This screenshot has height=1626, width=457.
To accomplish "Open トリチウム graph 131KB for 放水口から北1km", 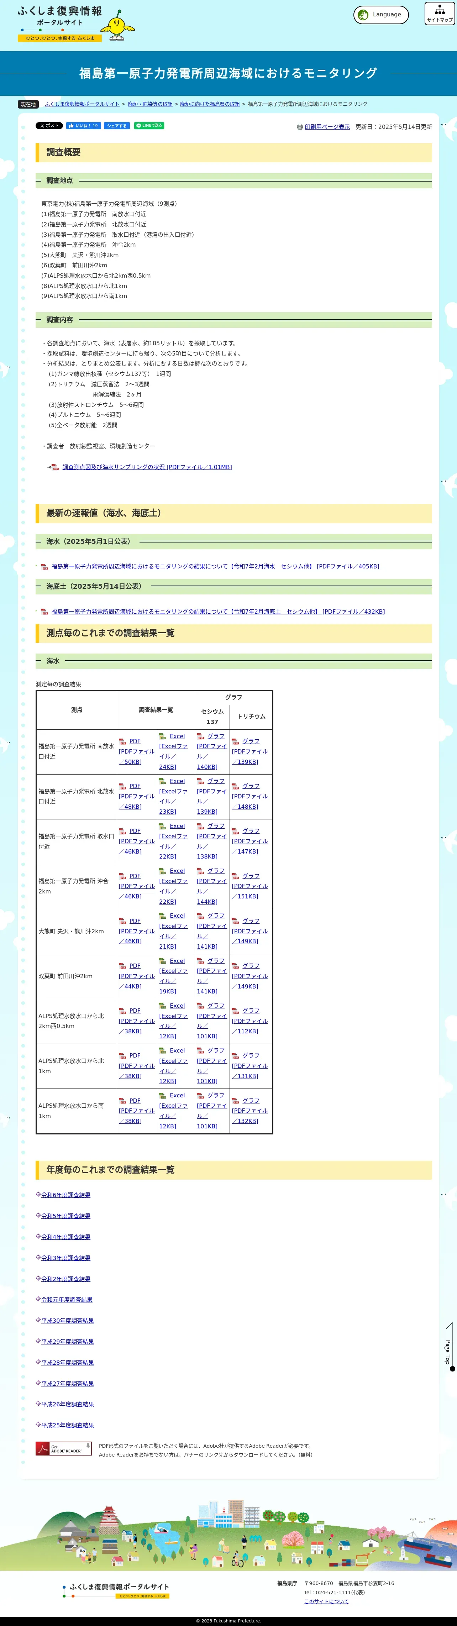I will 249,1065.
